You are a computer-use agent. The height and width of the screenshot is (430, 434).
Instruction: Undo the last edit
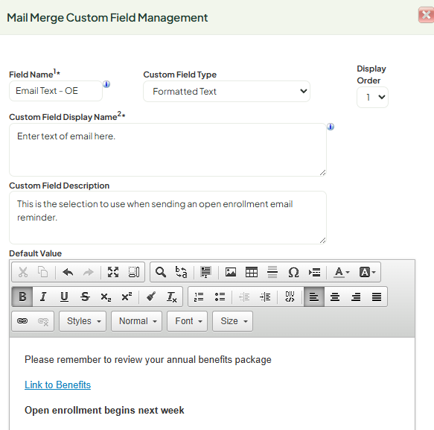click(68, 272)
